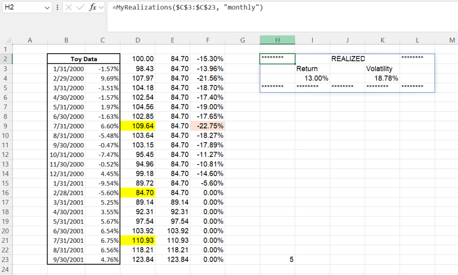
Task: Click the Cancel X icon in formula bar
Action: click(x=68, y=8)
